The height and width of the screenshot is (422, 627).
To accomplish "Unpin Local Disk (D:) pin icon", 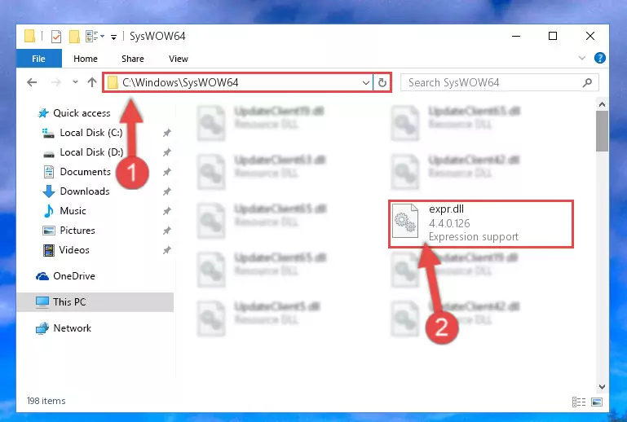I will [x=167, y=152].
